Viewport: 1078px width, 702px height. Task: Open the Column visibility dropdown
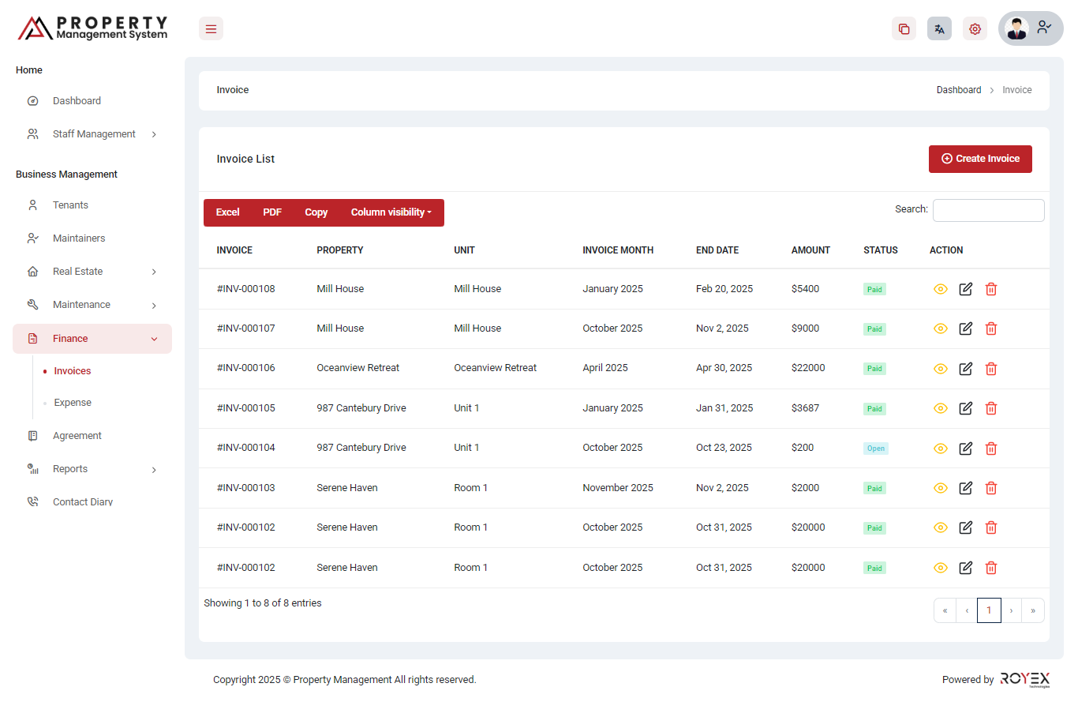391,212
